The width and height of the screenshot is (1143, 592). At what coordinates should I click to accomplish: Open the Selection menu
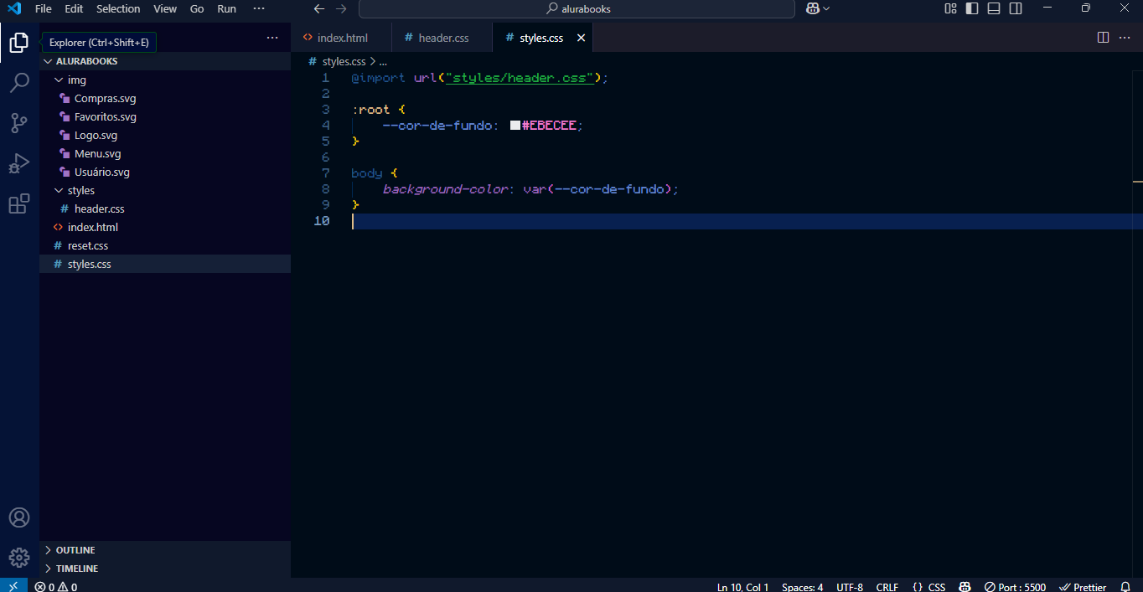pos(118,8)
